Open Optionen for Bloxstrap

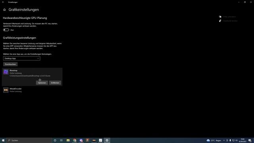42,83
